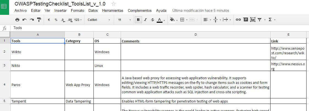Screen dimensions: 309x111
Task: Print the spreadsheet
Action: click(17, 20)
